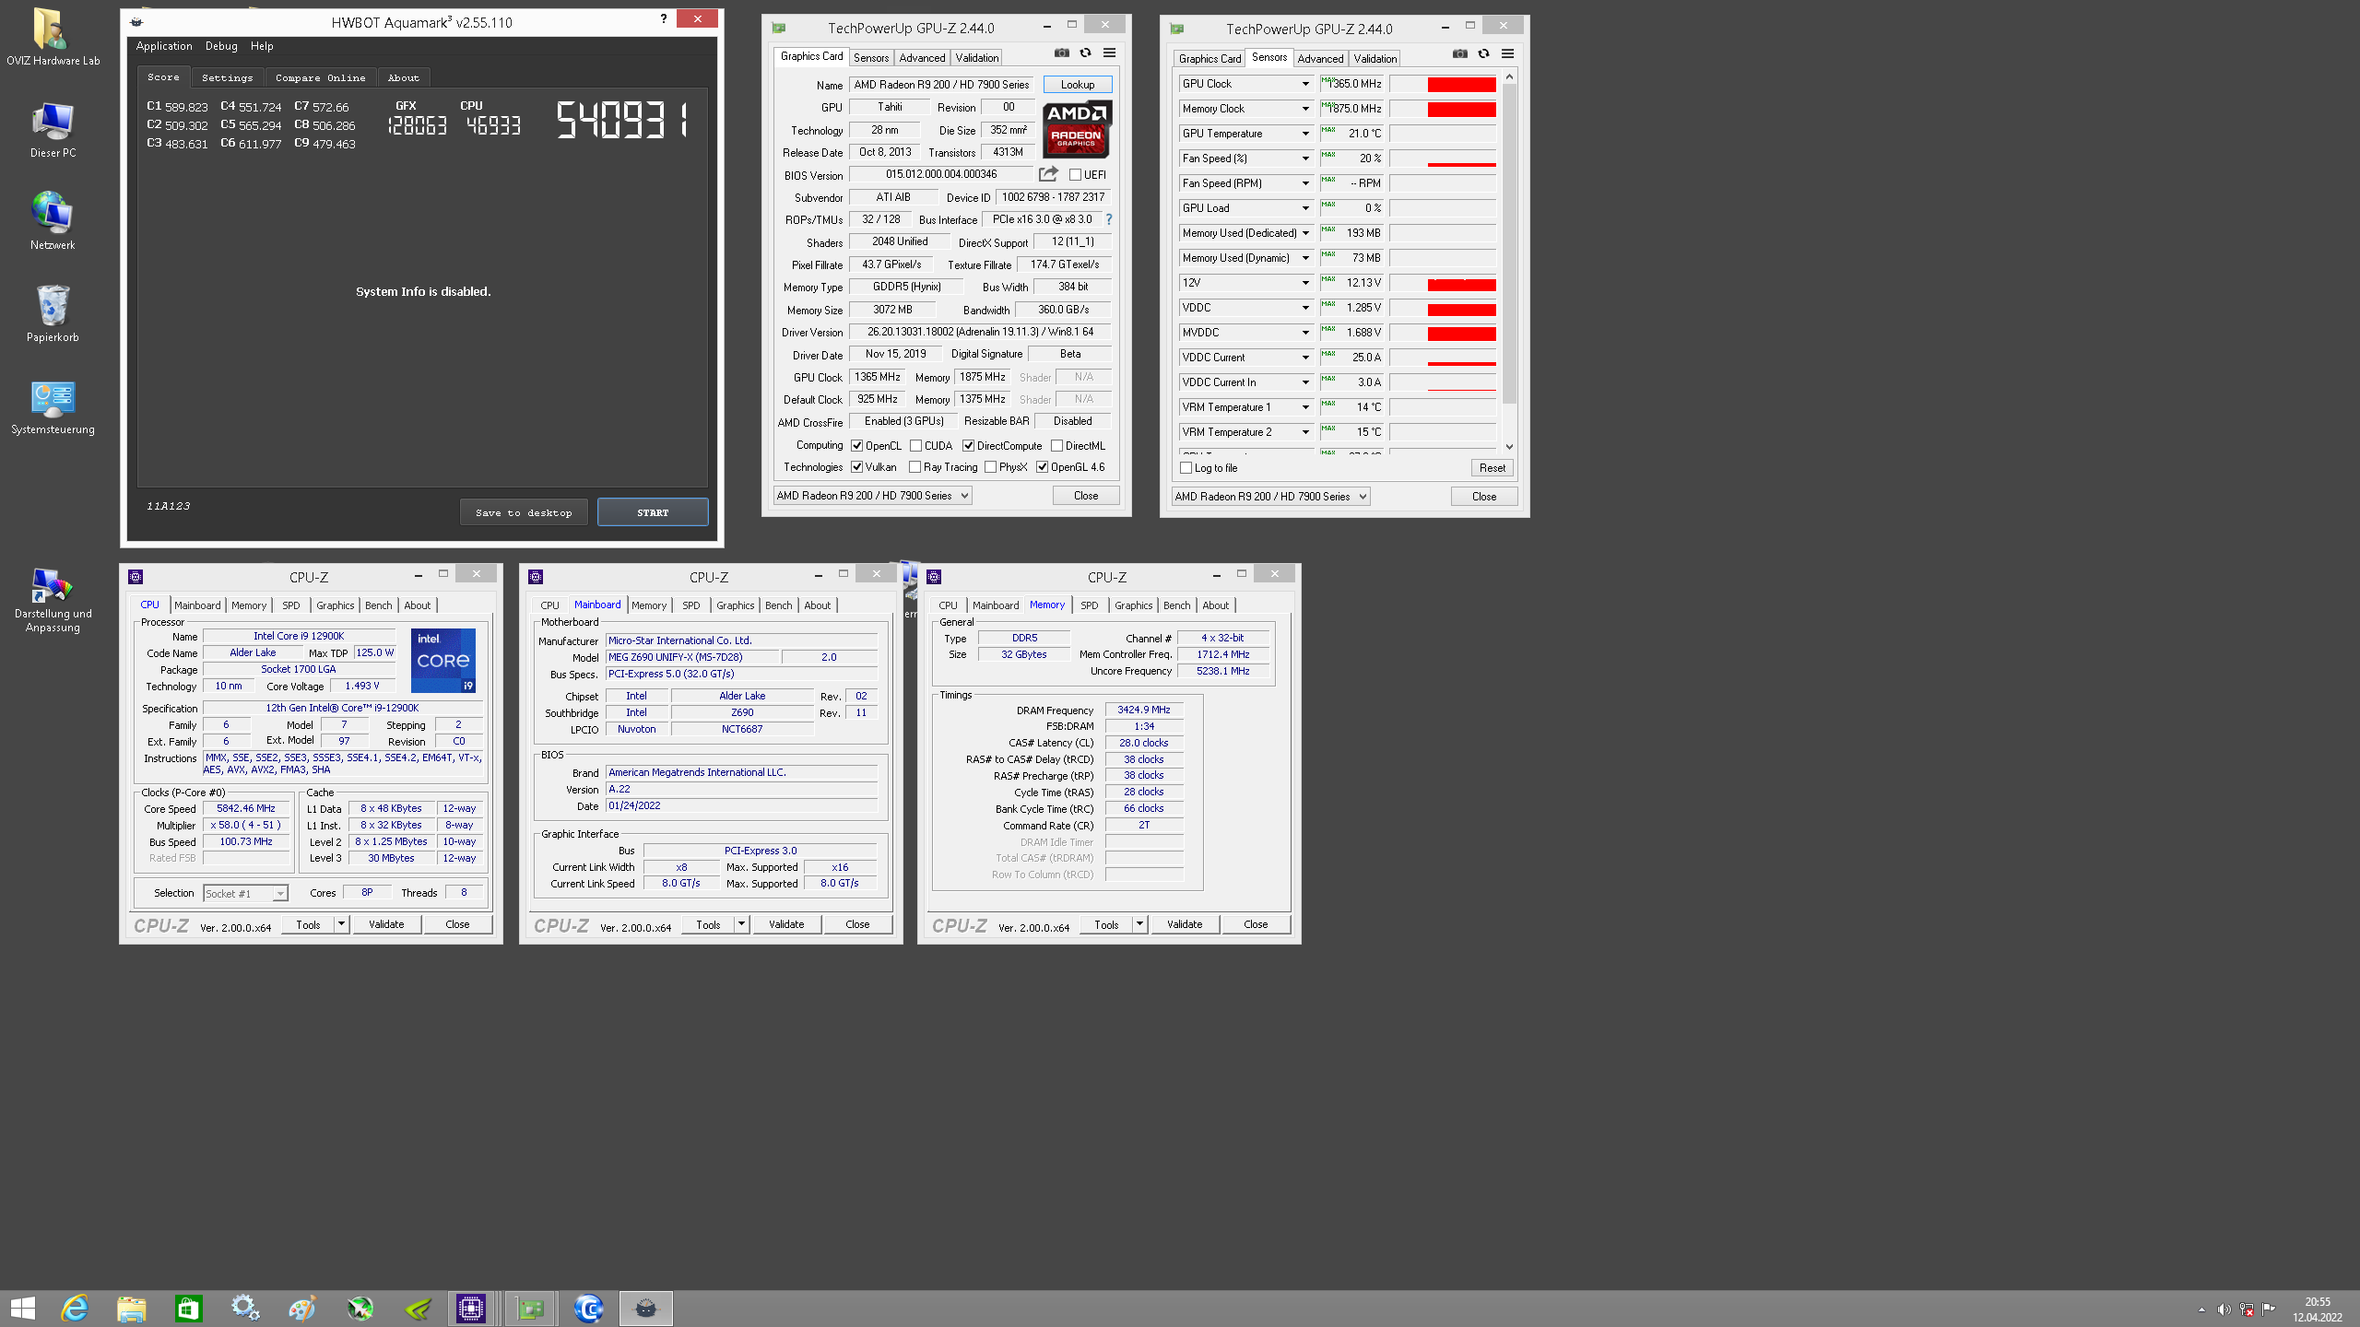Open Windows Start button

pos(23,1309)
